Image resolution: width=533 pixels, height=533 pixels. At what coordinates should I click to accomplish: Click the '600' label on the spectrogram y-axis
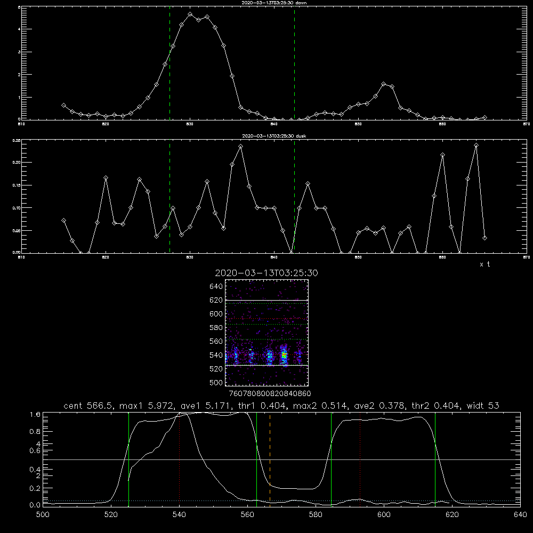pyautogui.click(x=216, y=314)
